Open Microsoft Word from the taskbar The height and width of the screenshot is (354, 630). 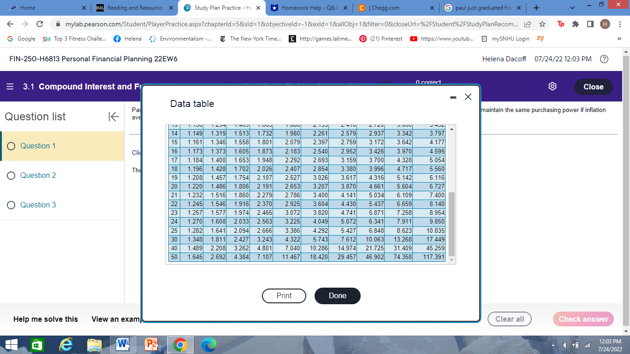click(122, 344)
